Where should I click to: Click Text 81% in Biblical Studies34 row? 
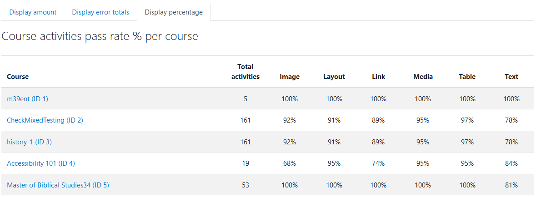511,185
